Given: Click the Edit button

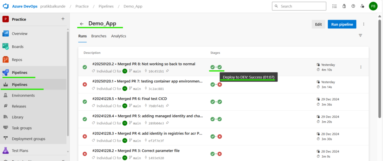Looking at the screenshot, I should click(318, 24).
